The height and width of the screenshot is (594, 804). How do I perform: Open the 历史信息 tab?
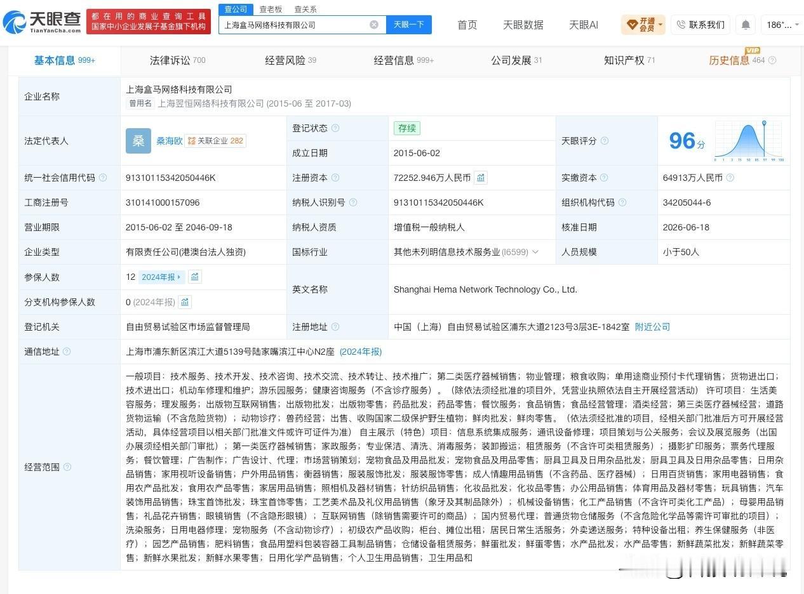coord(729,60)
